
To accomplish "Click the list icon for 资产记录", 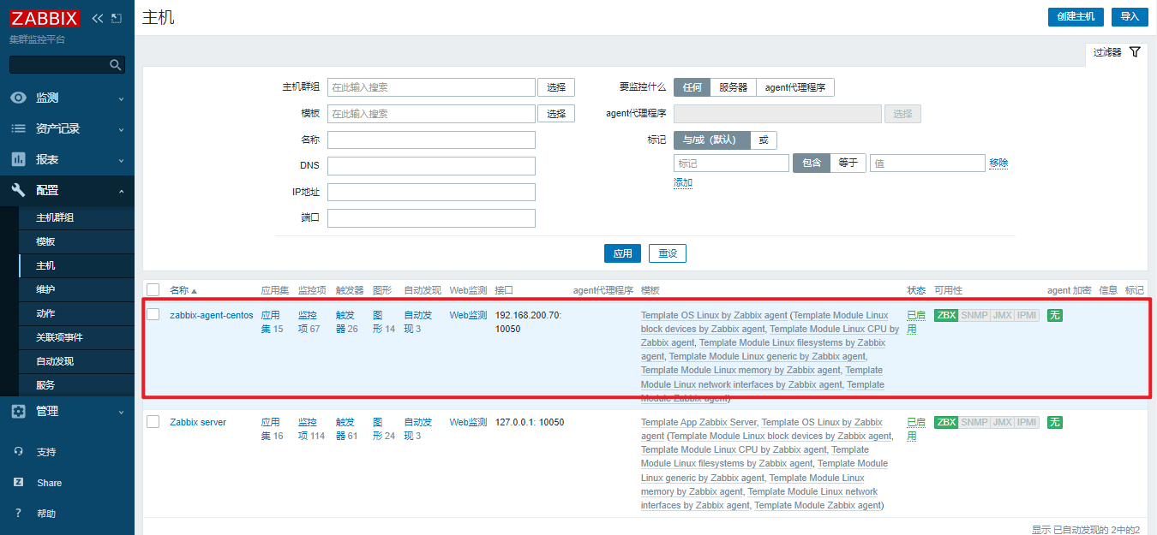I will pos(18,128).
